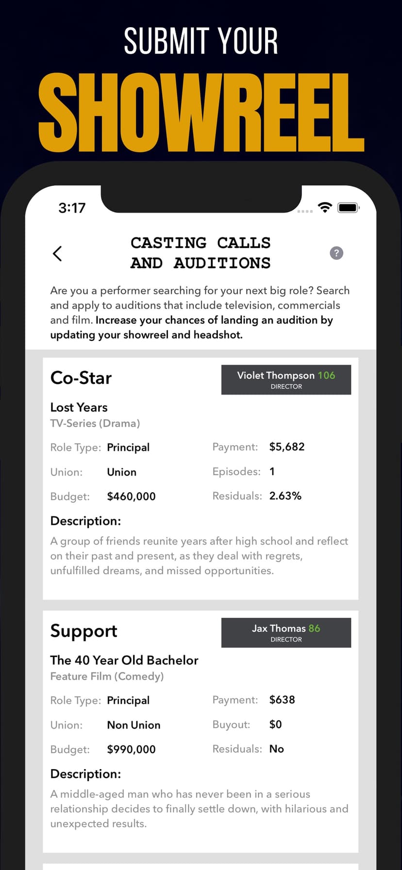Open the help question mark icon
402x870 pixels.
coord(336,253)
